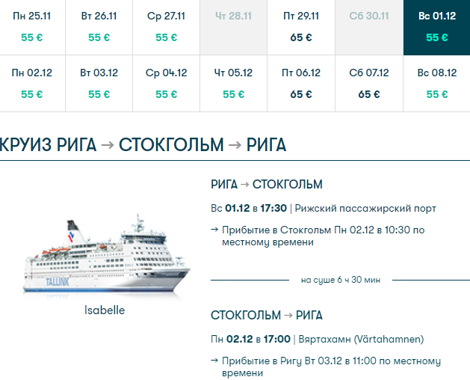Click the Stockholm → Riga route title
This screenshot has height=380, width=470.
(x=267, y=315)
